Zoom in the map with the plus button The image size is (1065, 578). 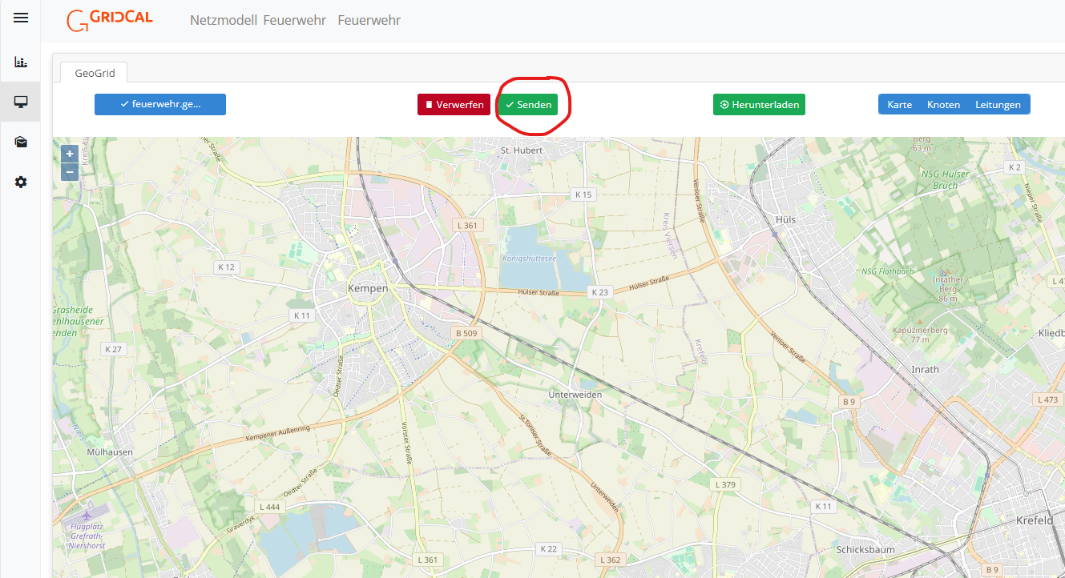(70, 154)
